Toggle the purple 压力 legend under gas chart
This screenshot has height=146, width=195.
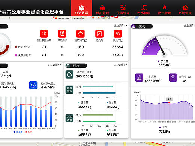pos(163,127)
